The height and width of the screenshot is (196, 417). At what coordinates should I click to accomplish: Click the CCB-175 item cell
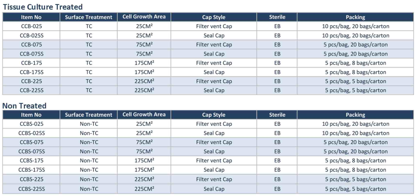tap(31, 63)
